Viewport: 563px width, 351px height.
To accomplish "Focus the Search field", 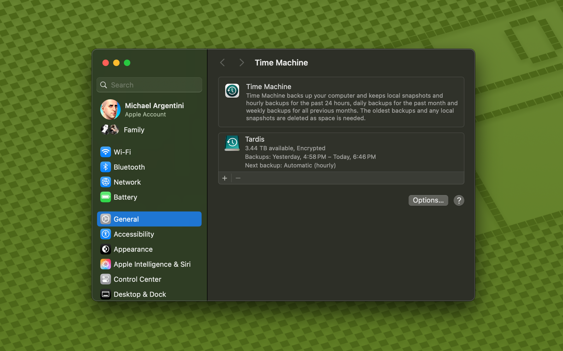I will tap(149, 85).
